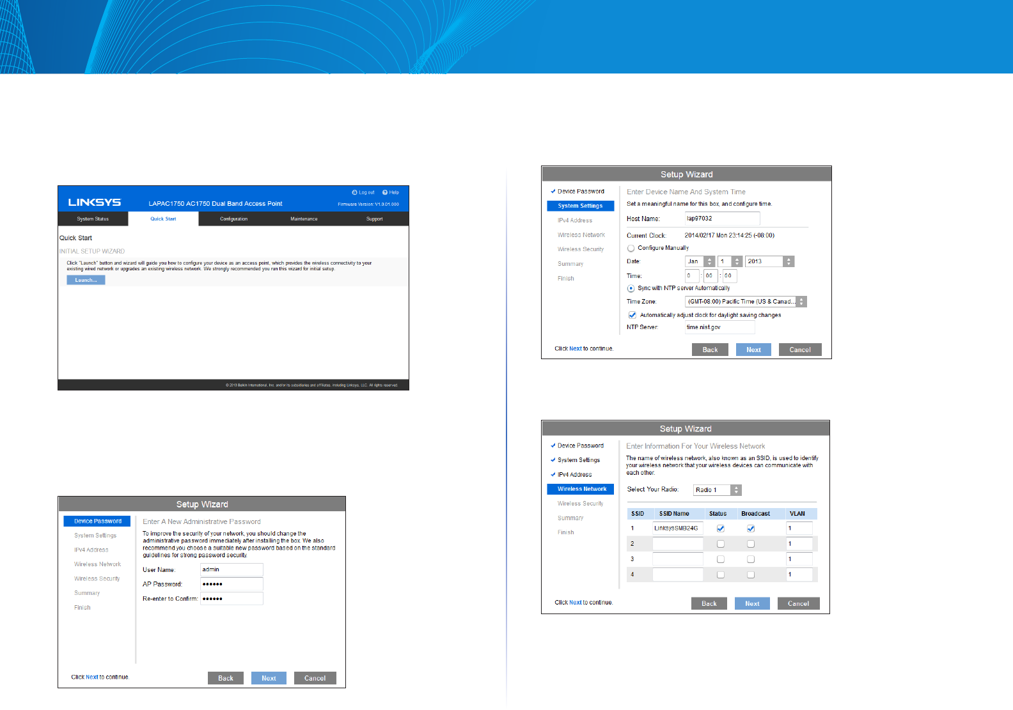Viewport: 1013px width, 710px height.
Task: Click the Linksys logo
Action: (x=95, y=203)
